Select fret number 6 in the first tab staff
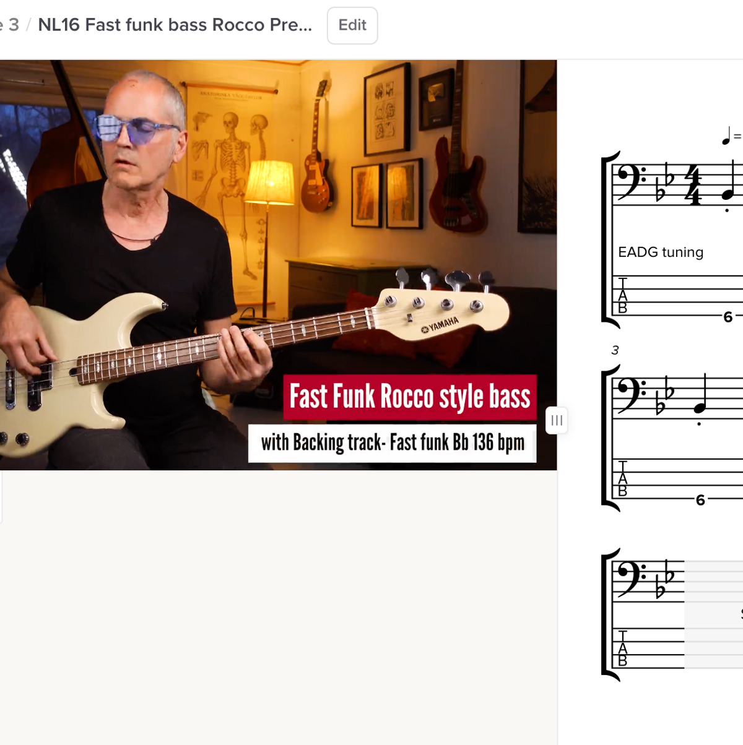743x745 pixels. tap(728, 317)
